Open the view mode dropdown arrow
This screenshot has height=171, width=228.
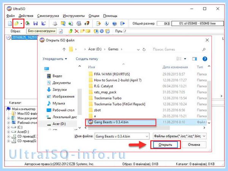[x=185, y=59]
